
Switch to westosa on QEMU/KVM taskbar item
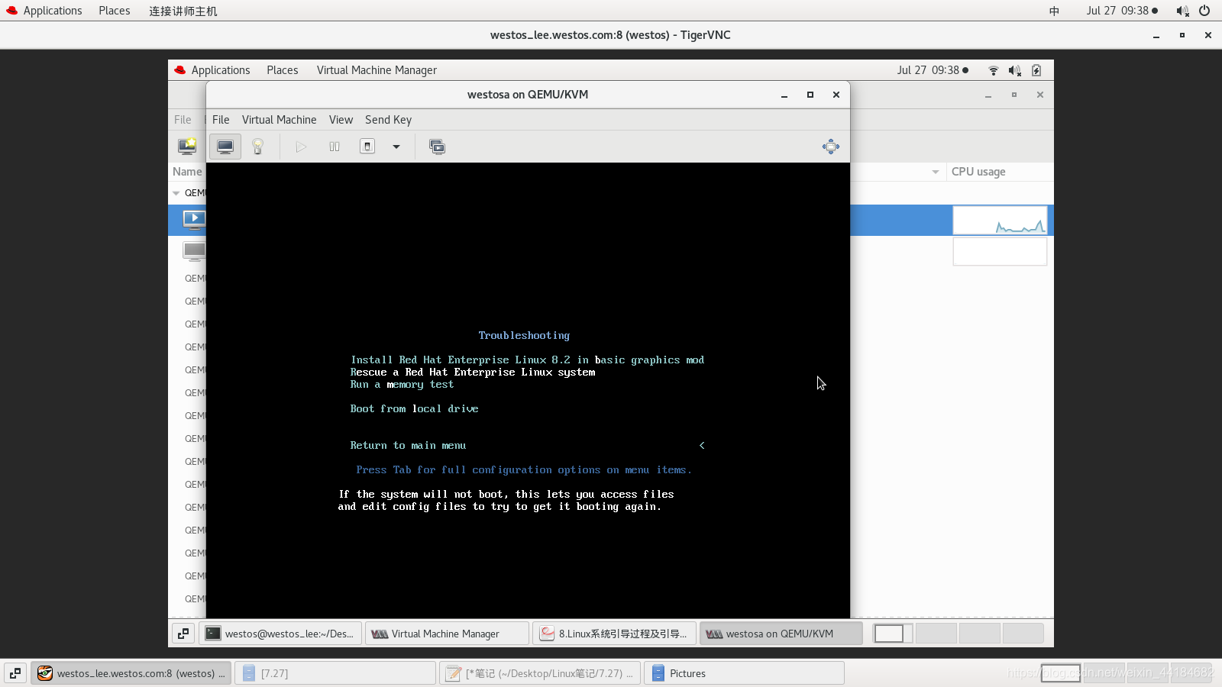[x=781, y=634]
